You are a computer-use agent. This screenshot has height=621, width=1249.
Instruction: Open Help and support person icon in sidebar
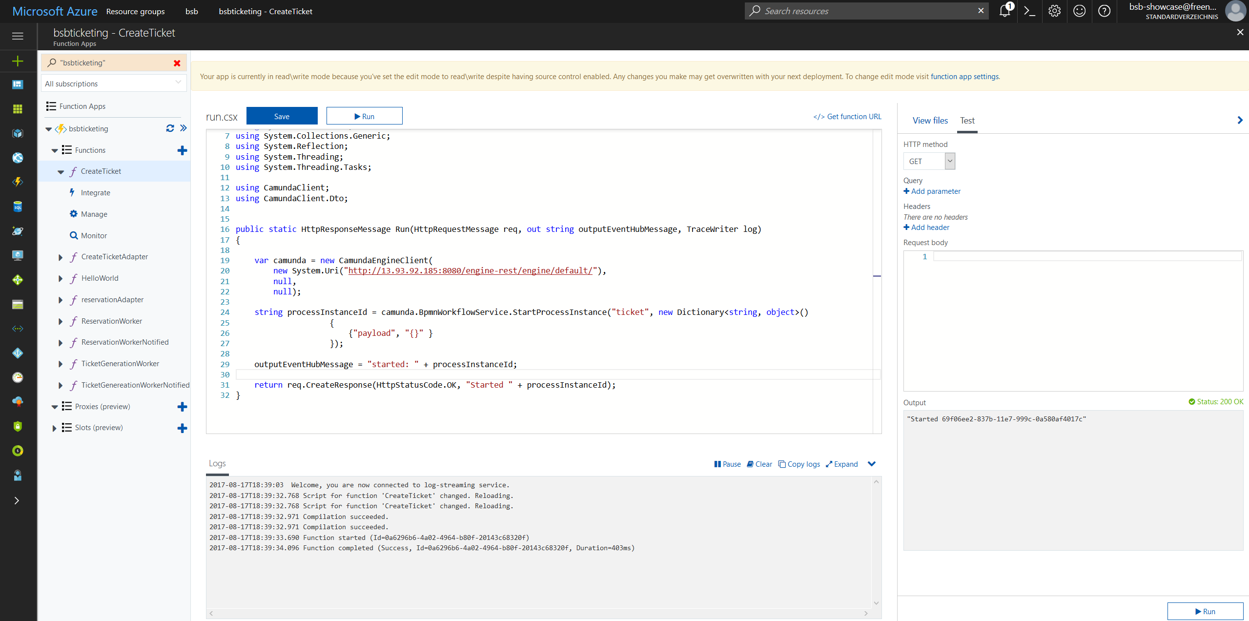point(18,475)
